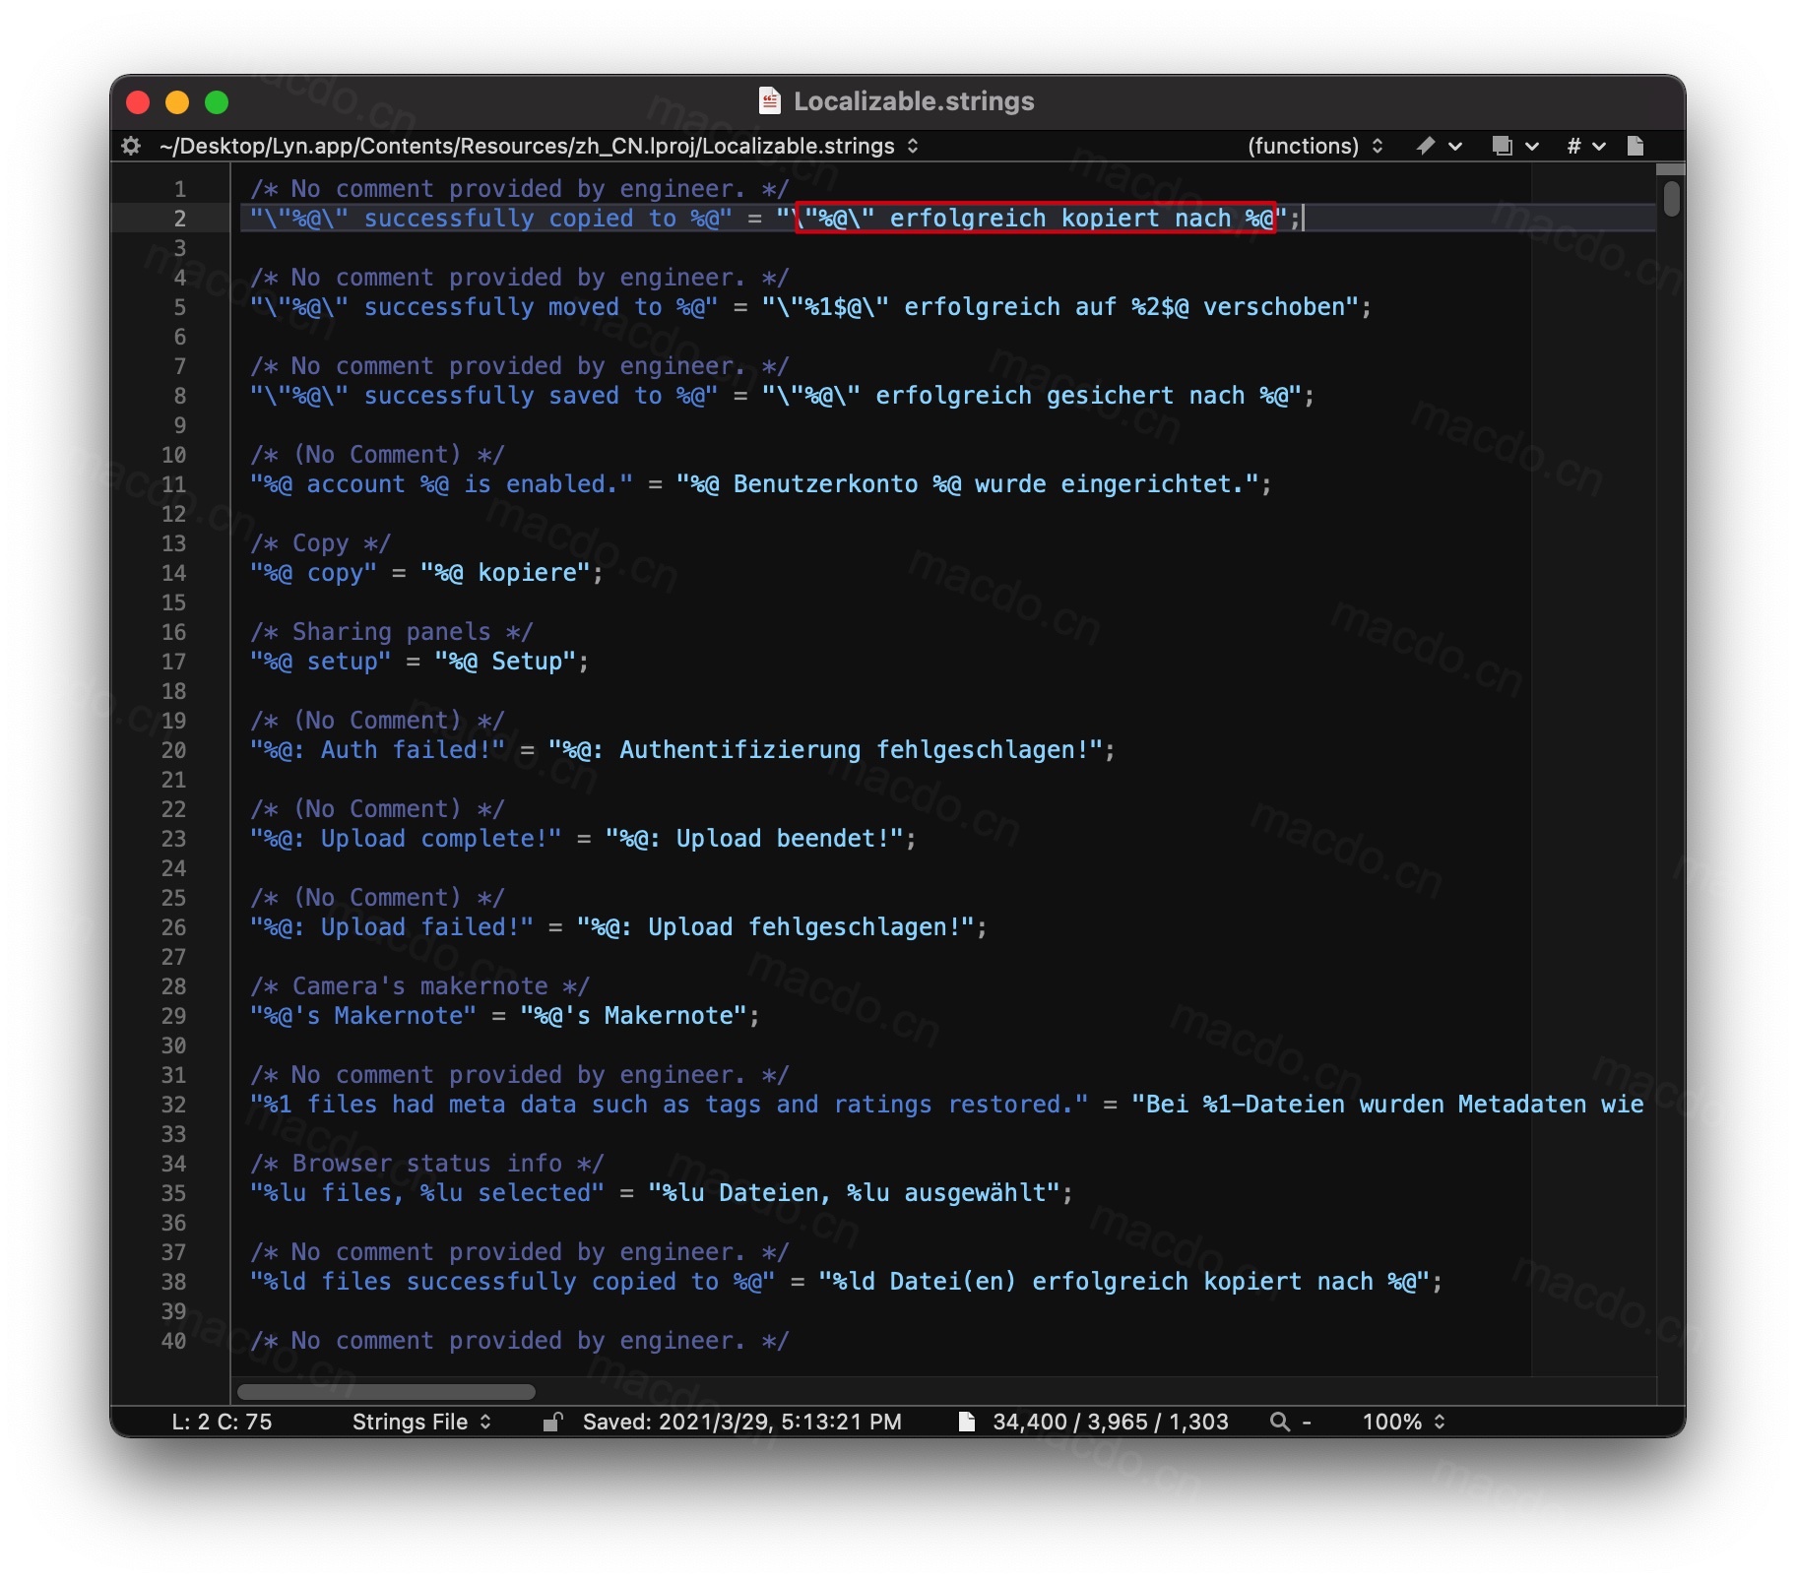Click the 'Bei %1-Dateien wurden Metadaten' text
The image size is (1796, 1583).
point(1366,1105)
